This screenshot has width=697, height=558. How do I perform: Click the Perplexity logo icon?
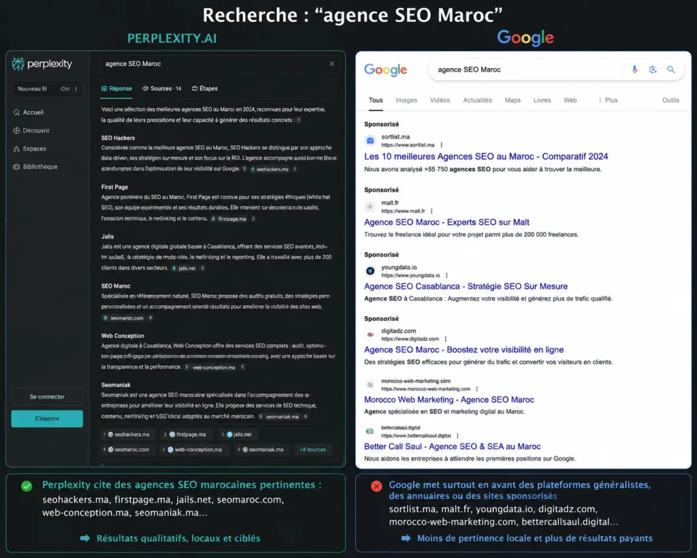point(18,64)
